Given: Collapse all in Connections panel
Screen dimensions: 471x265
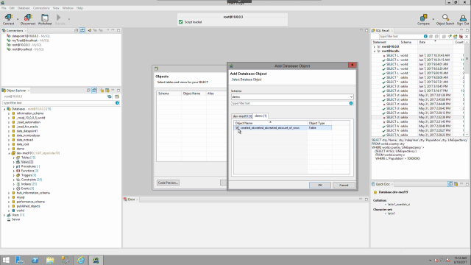Looking at the screenshot, I should [x=76, y=30].
